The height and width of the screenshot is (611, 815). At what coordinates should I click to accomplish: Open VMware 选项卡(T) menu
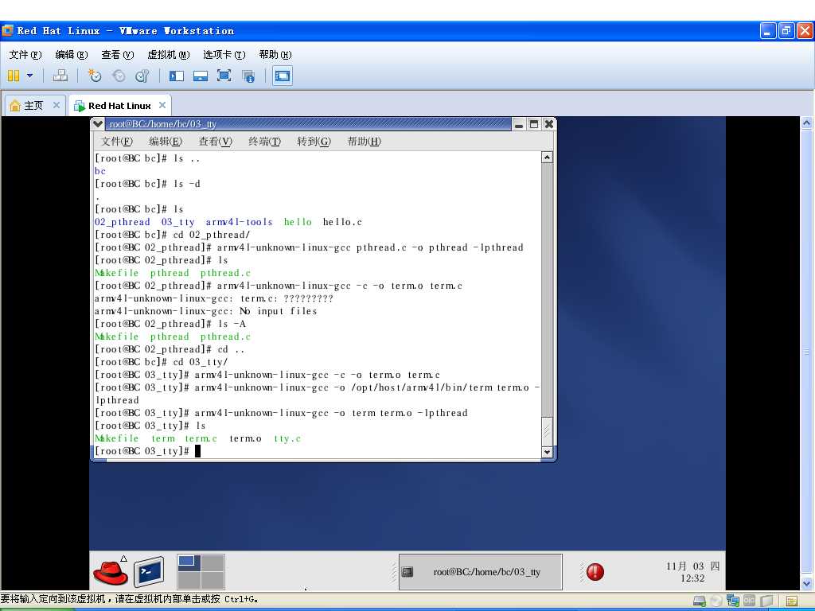pos(224,55)
